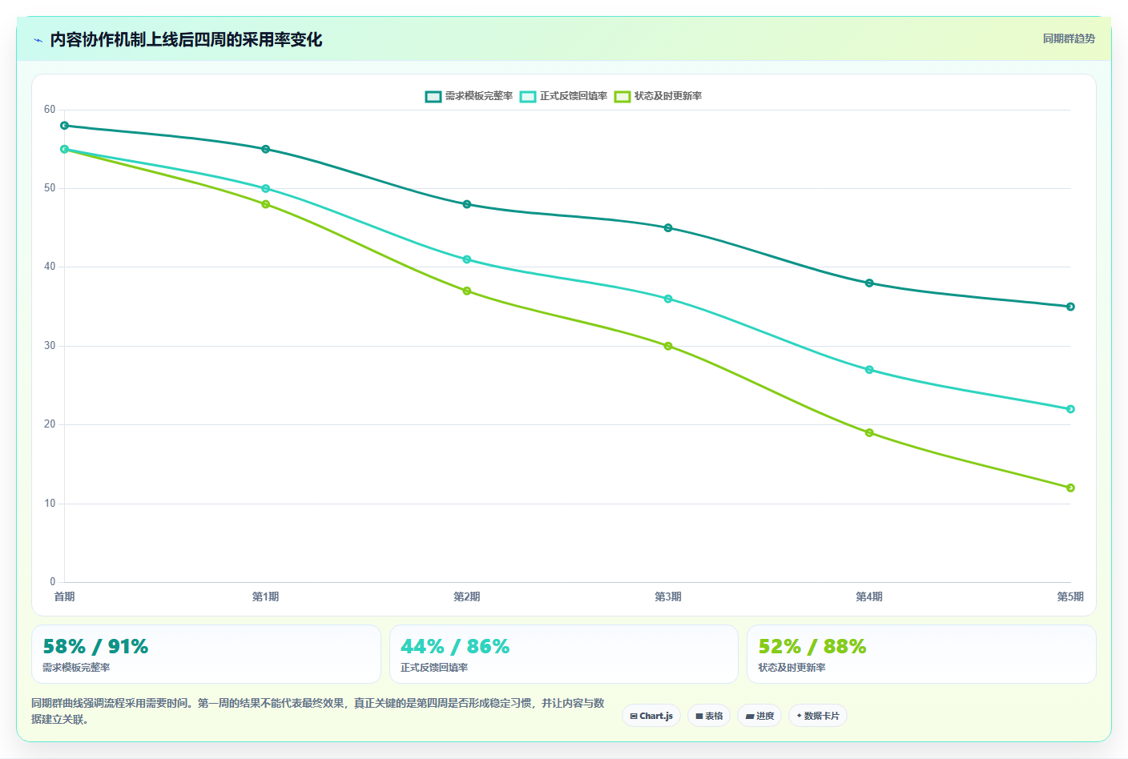Select the 44% / 86% stat card
This screenshot has height=759, width=1128.
point(563,654)
